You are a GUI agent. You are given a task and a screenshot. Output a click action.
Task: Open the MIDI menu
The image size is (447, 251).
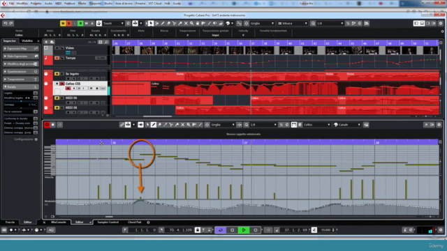pyautogui.click(x=58, y=3)
